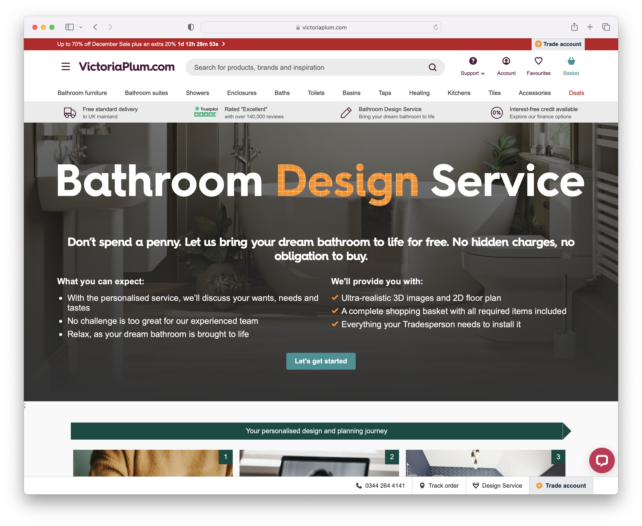Open a new tab with plus icon
Image resolution: width=642 pixels, height=526 pixels.
590,27
